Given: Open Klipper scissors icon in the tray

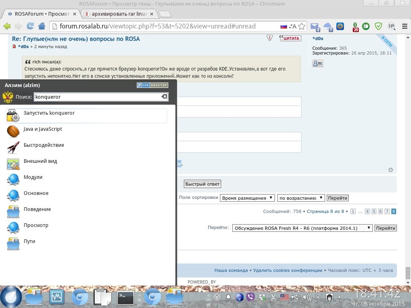Looking at the screenshot, I should pos(273,297).
